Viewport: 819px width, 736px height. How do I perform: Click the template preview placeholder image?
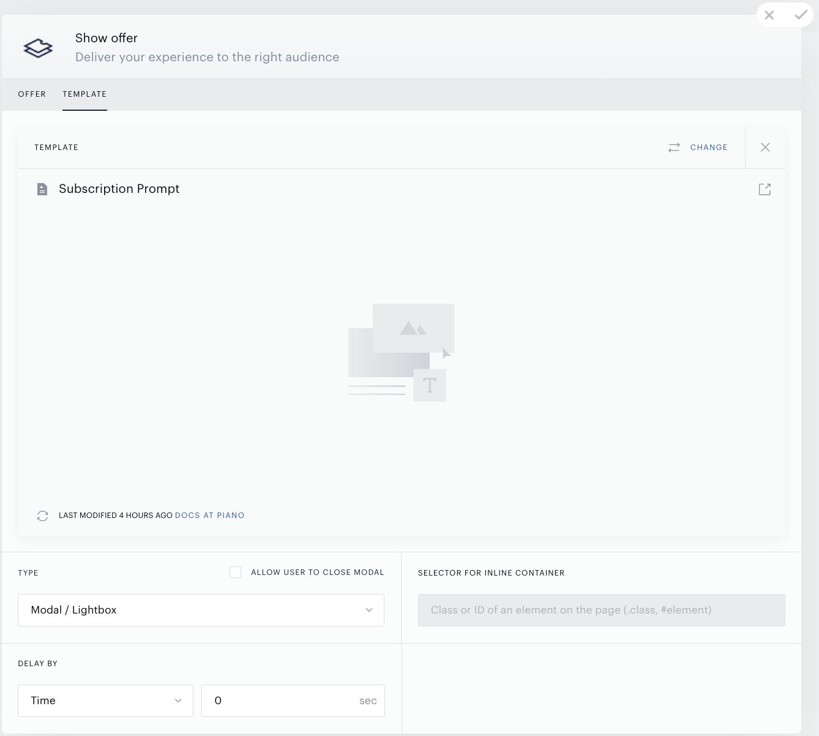[402, 353]
